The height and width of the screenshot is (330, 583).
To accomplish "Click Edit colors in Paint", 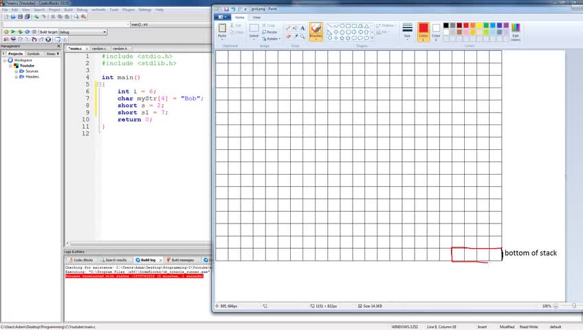I will pyautogui.click(x=516, y=32).
